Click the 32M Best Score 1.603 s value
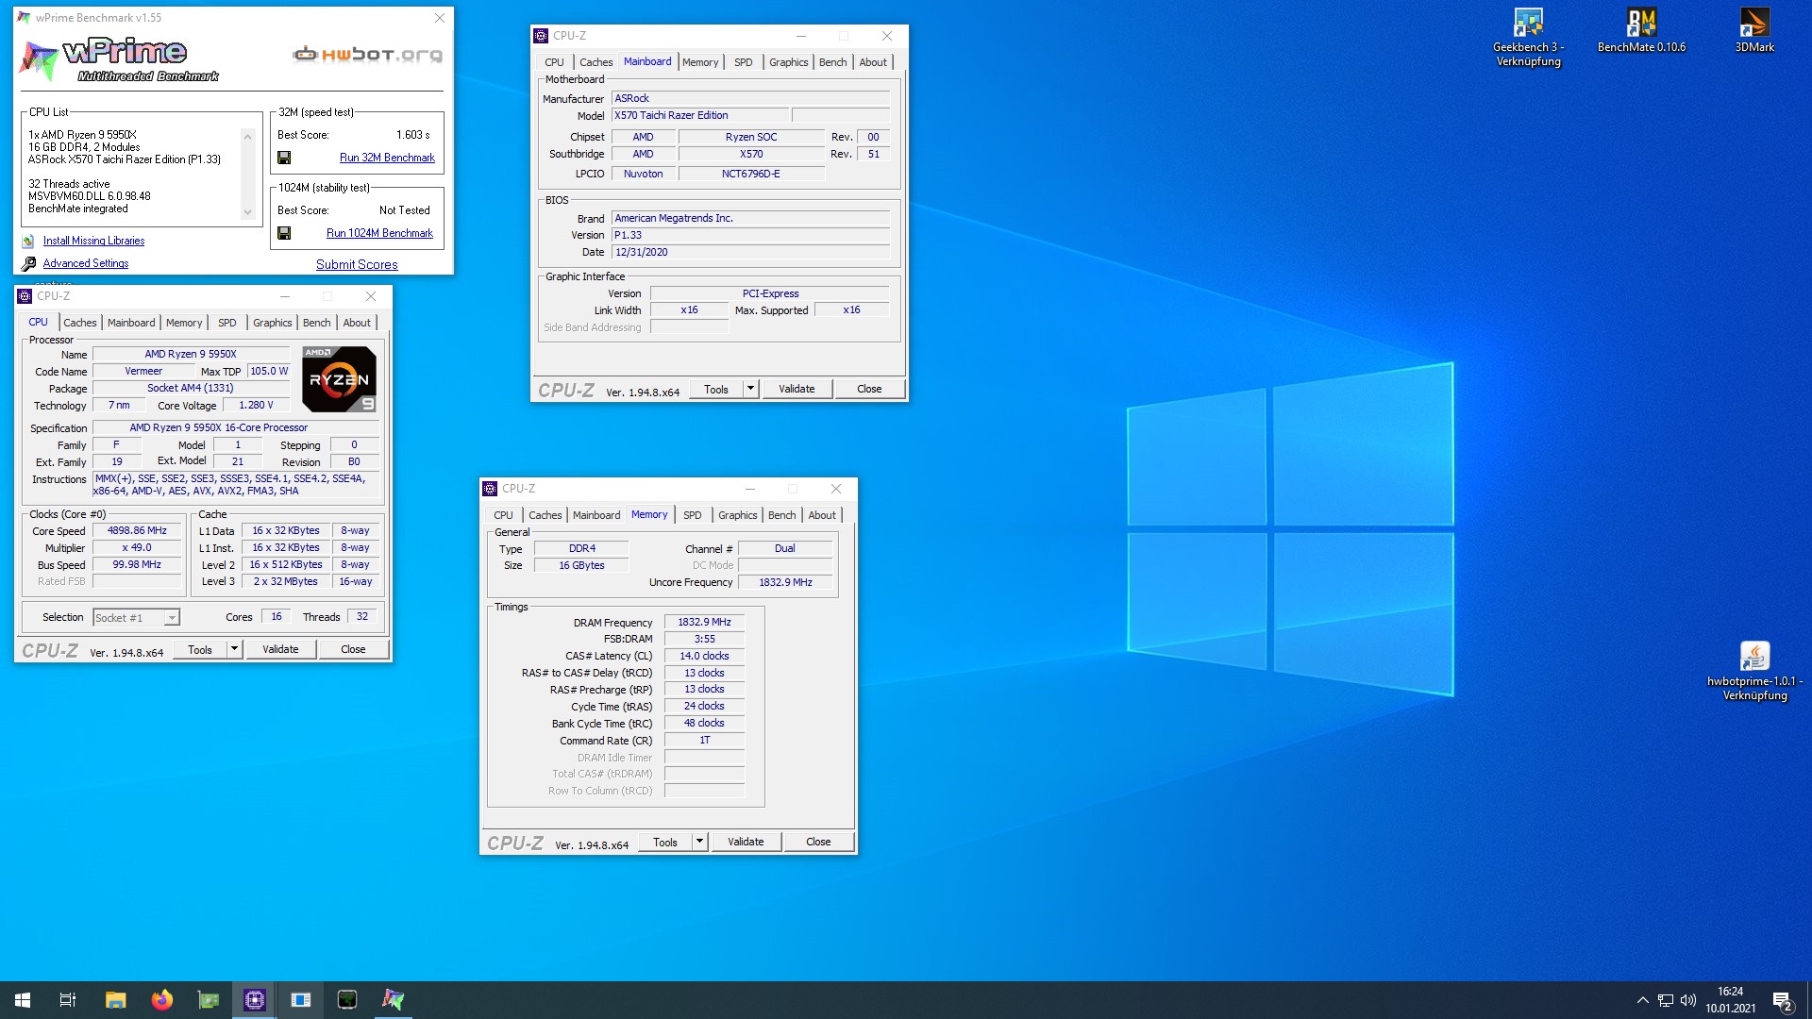The image size is (1812, 1019). tap(412, 135)
